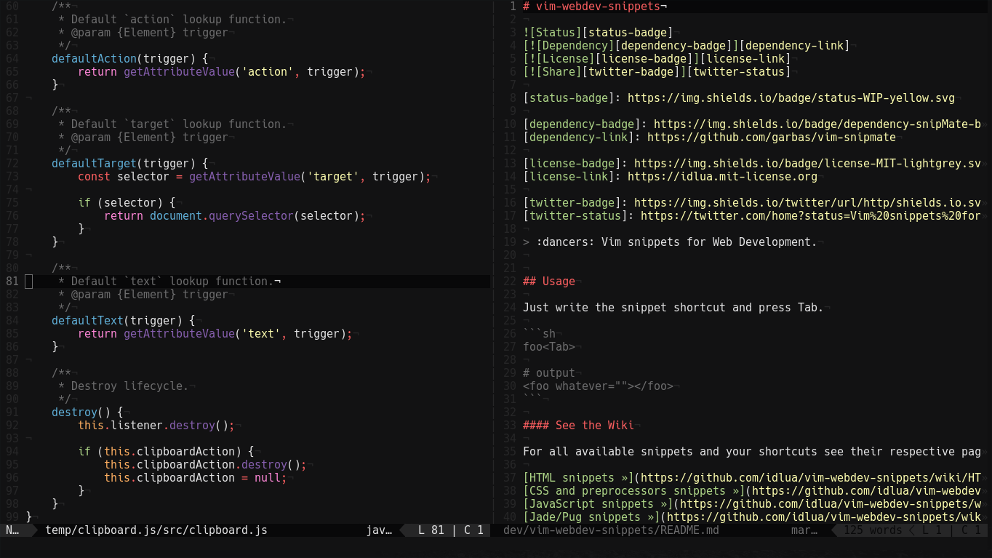Click the github.com/garbas/vim-snipmate URL
The height and width of the screenshot is (558, 992).
(772, 137)
